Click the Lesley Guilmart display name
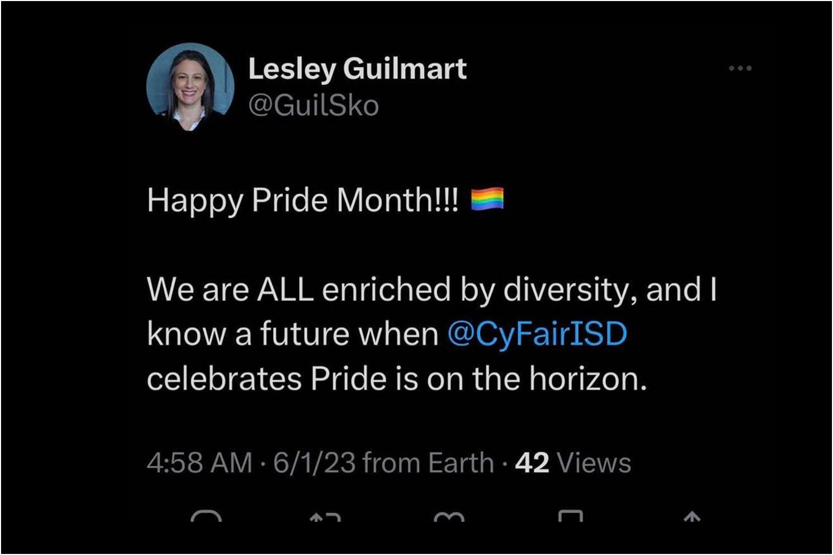 (358, 69)
